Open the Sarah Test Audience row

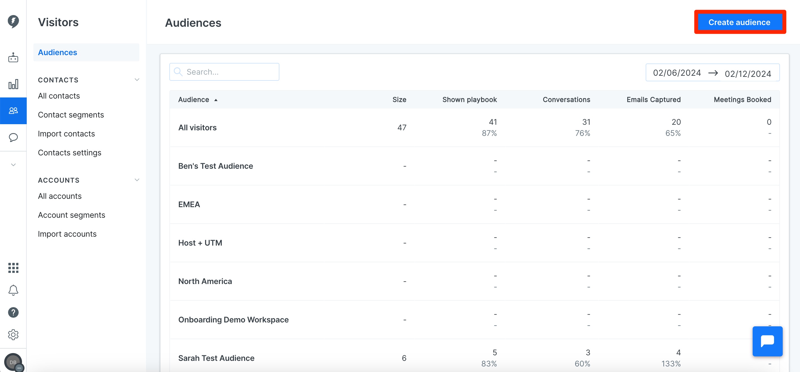click(474, 358)
